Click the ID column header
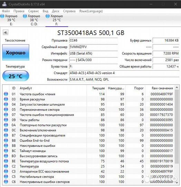 (14, 88)
